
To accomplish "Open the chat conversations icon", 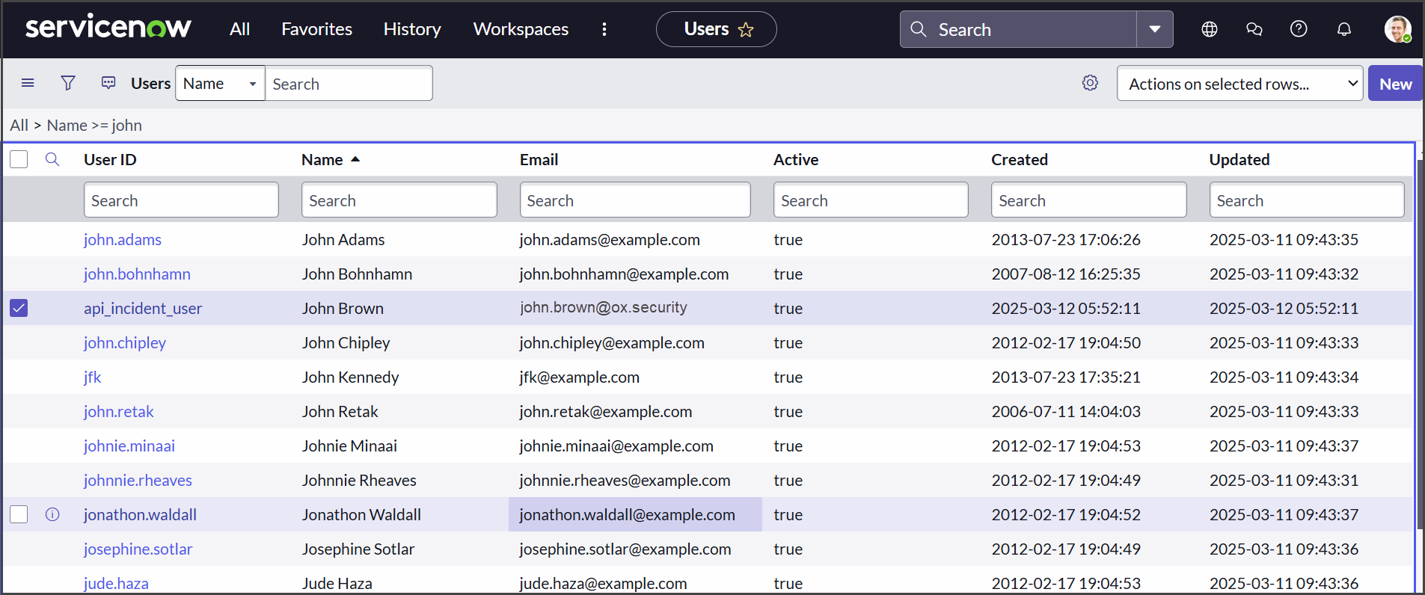I will click(1254, 29).
